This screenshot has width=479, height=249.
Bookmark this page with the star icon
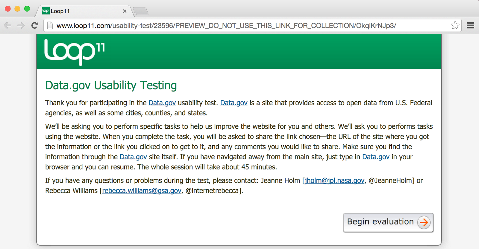[455, 25]
